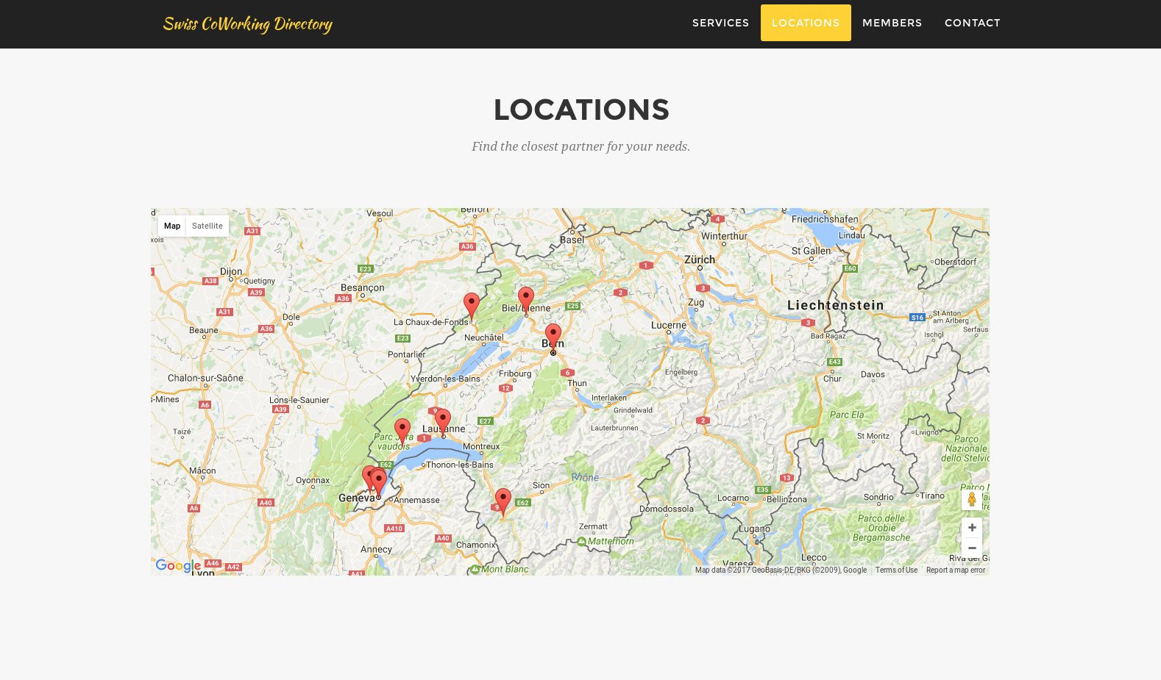Click the marker near La Chaux-de-Fonds

pos(471,304)
